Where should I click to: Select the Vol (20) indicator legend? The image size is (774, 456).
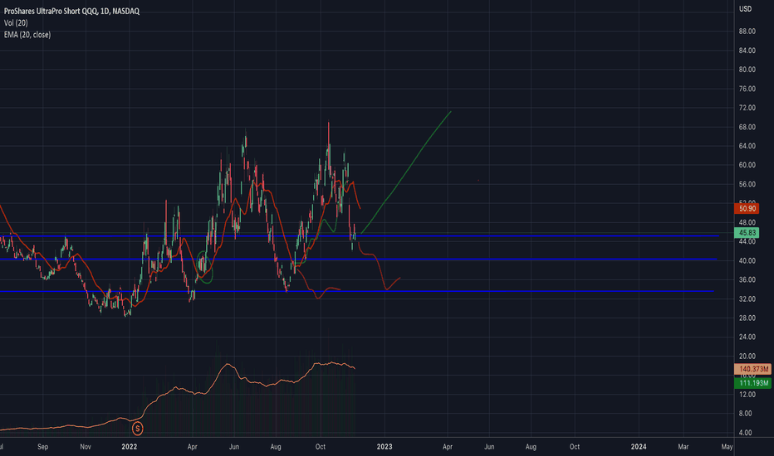pyautogui.click(x=16, y=22)
